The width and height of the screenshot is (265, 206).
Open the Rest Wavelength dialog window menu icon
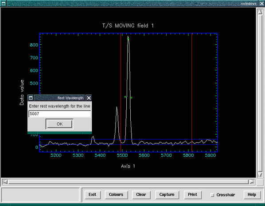pyautogui.click(x=31, y=98)
